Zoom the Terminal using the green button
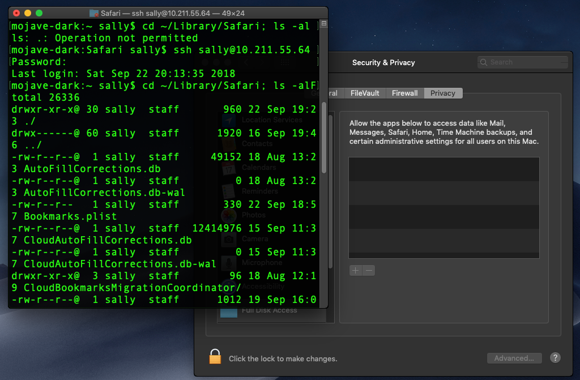 [39, 13]
